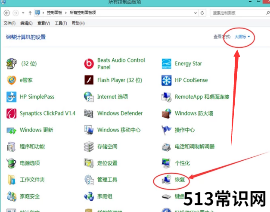Viewport: 270px width, 212px height.
Task: Open 程序和功能 icon
Action: [11, 147]
